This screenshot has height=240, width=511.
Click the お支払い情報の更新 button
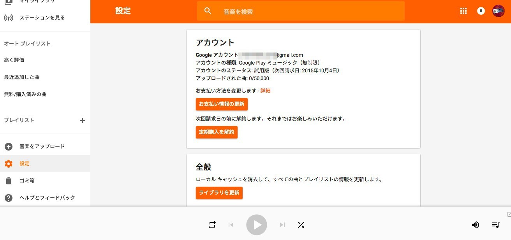pos(222,104)
